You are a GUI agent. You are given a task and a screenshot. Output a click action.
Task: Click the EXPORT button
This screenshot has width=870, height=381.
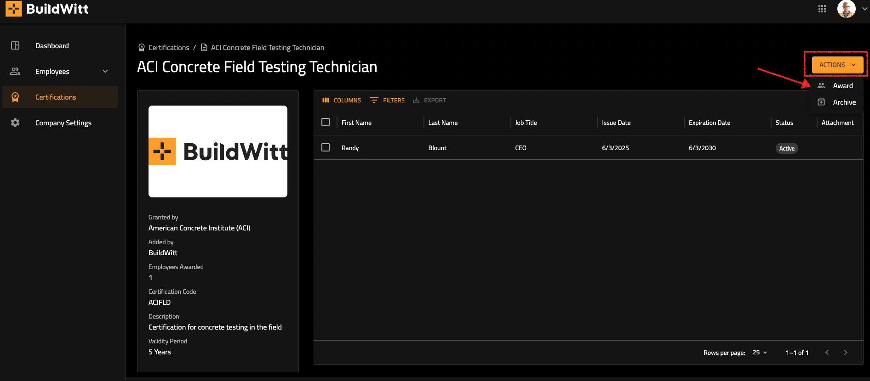[x=429, y=100]
